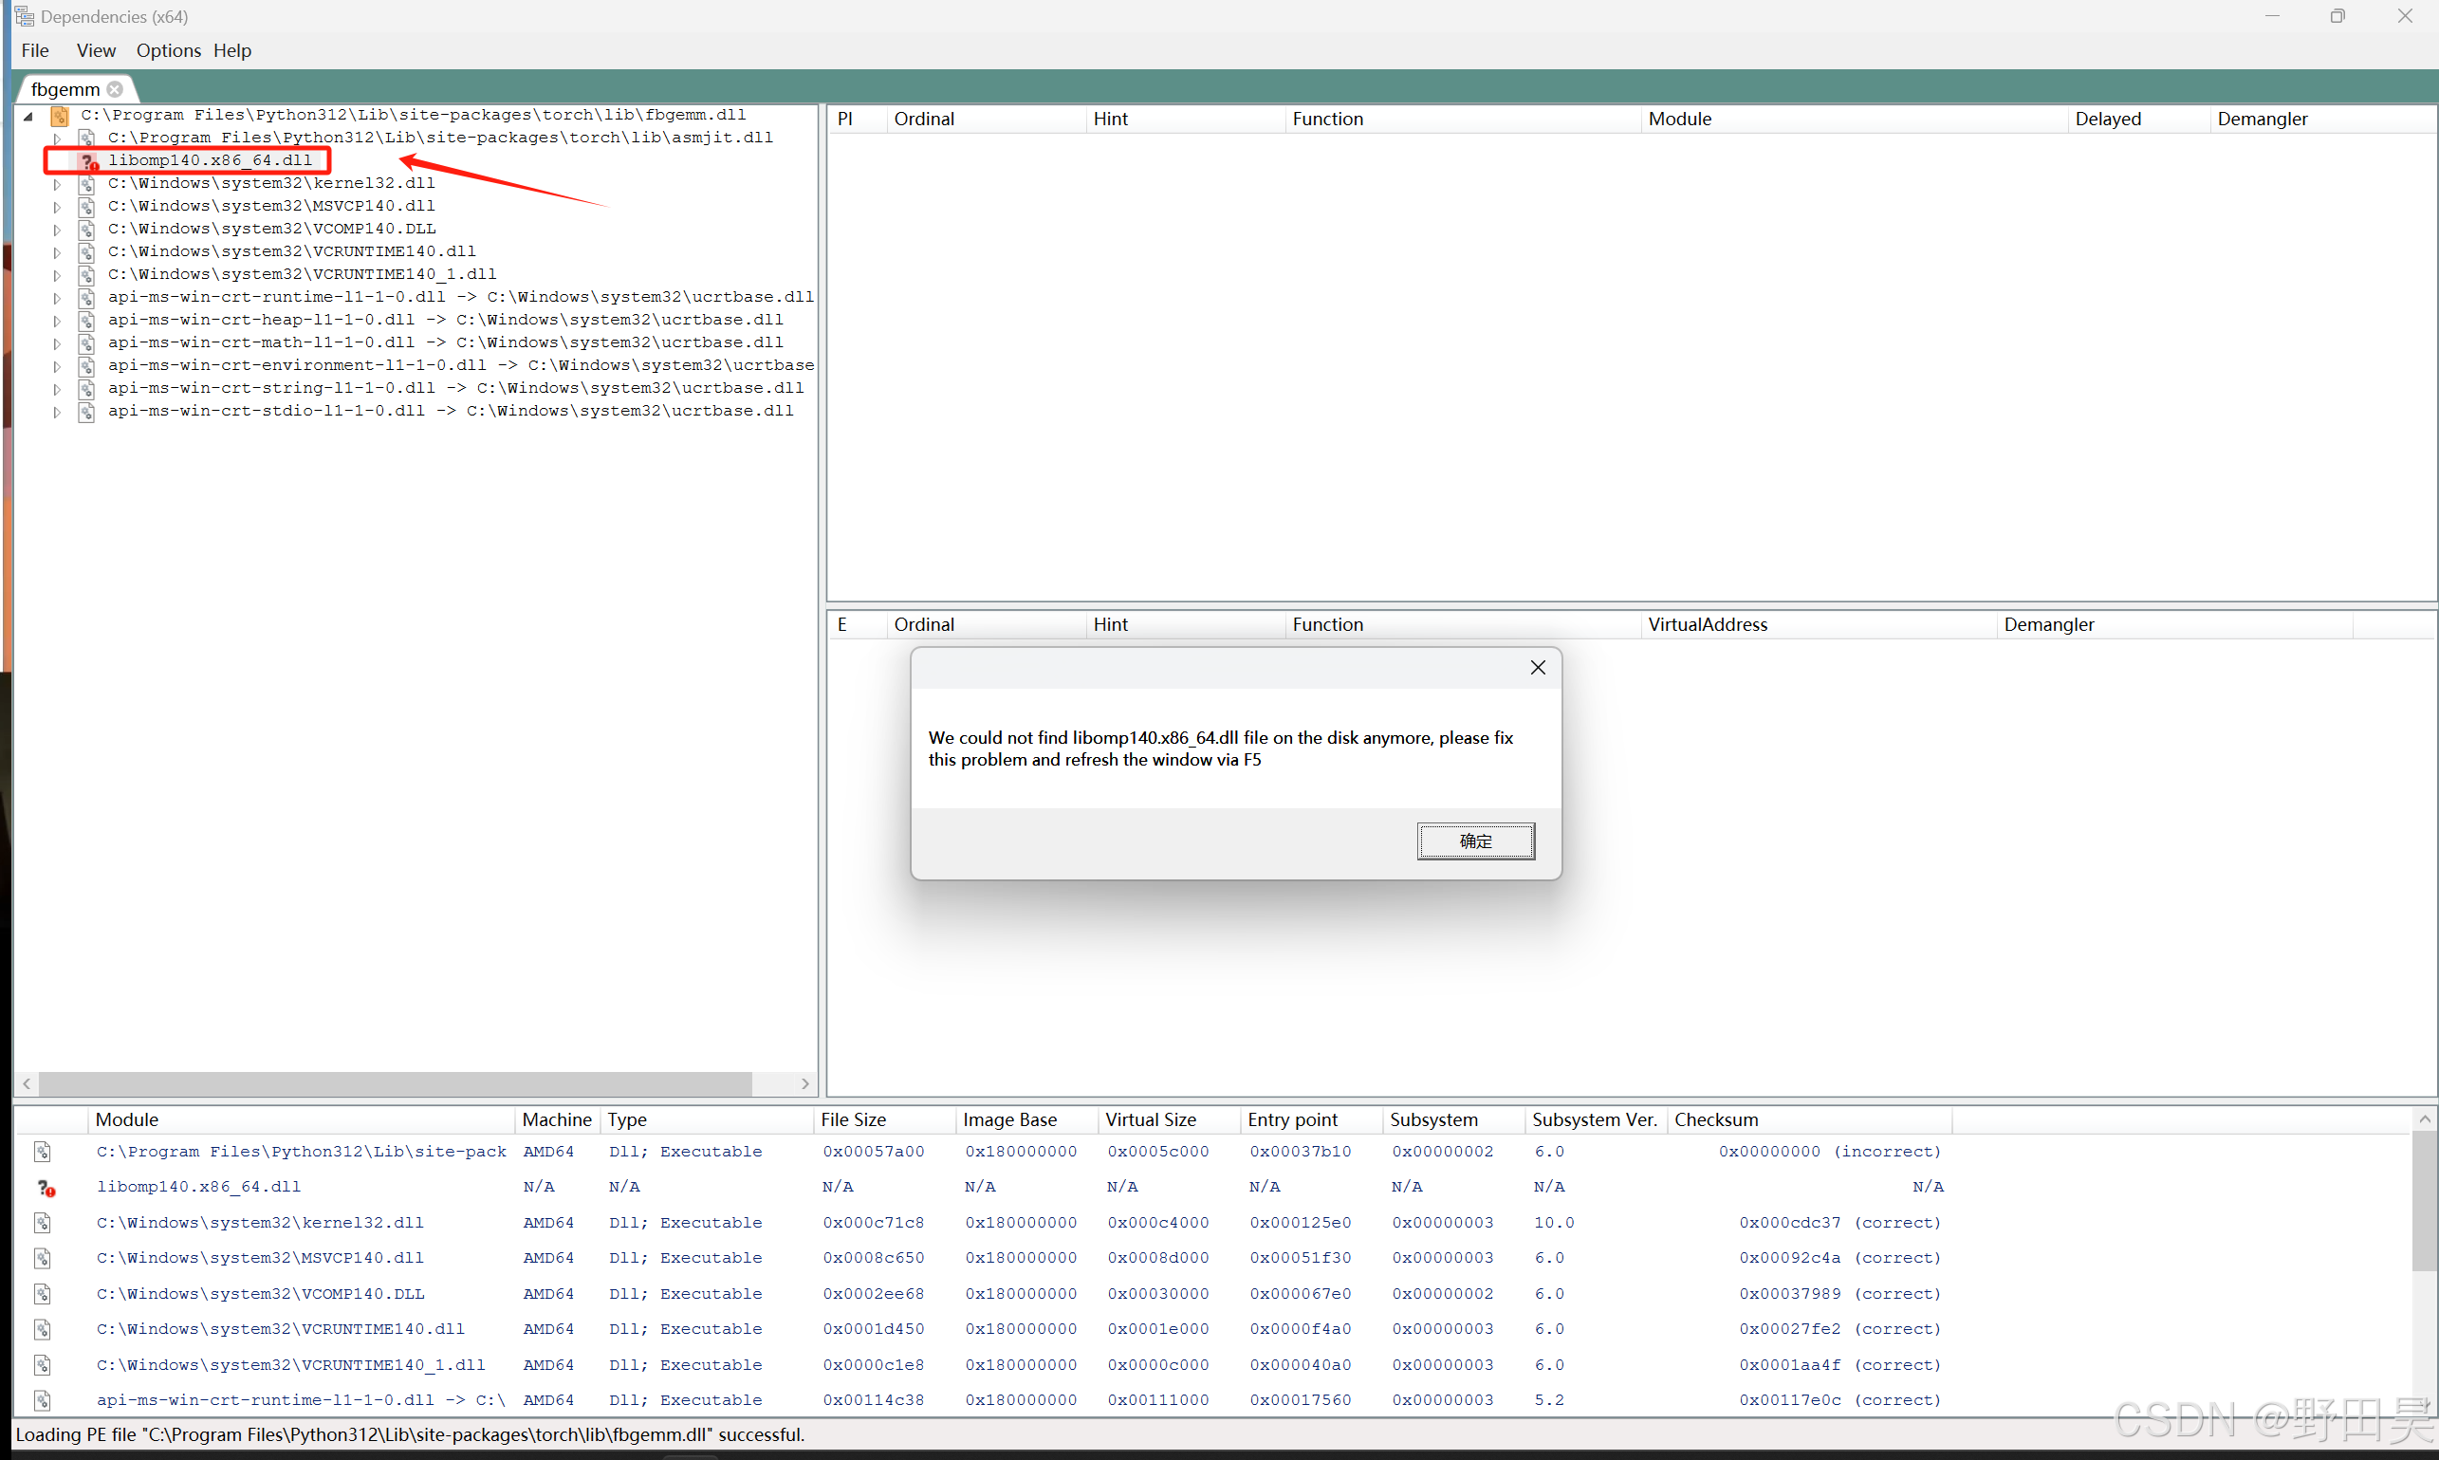This screenshot has width=2439, height=1460.
Task: Click the 0x000c71c8 file size cell
Action: [x=873, y=1223]
